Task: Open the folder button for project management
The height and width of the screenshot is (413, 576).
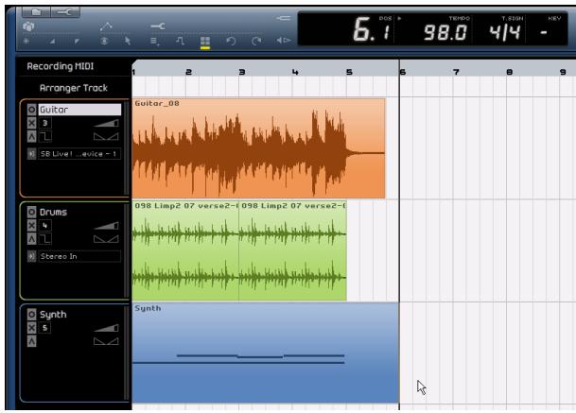Action: click(x=36, y=12)
